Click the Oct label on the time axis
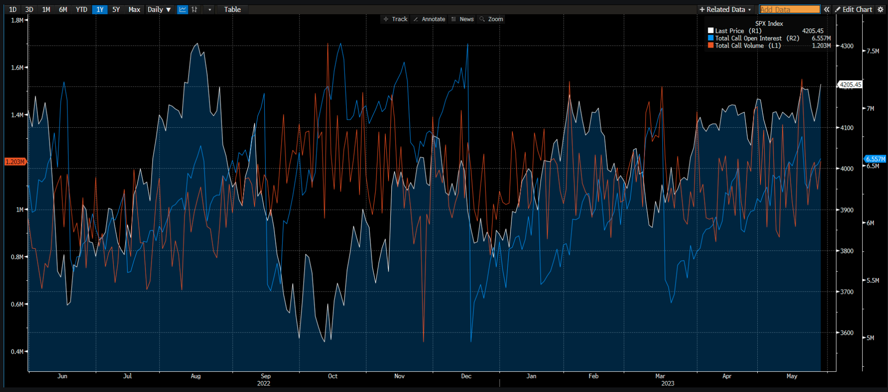This screenshot has height=392, width=888. click(x=333, y=376)
